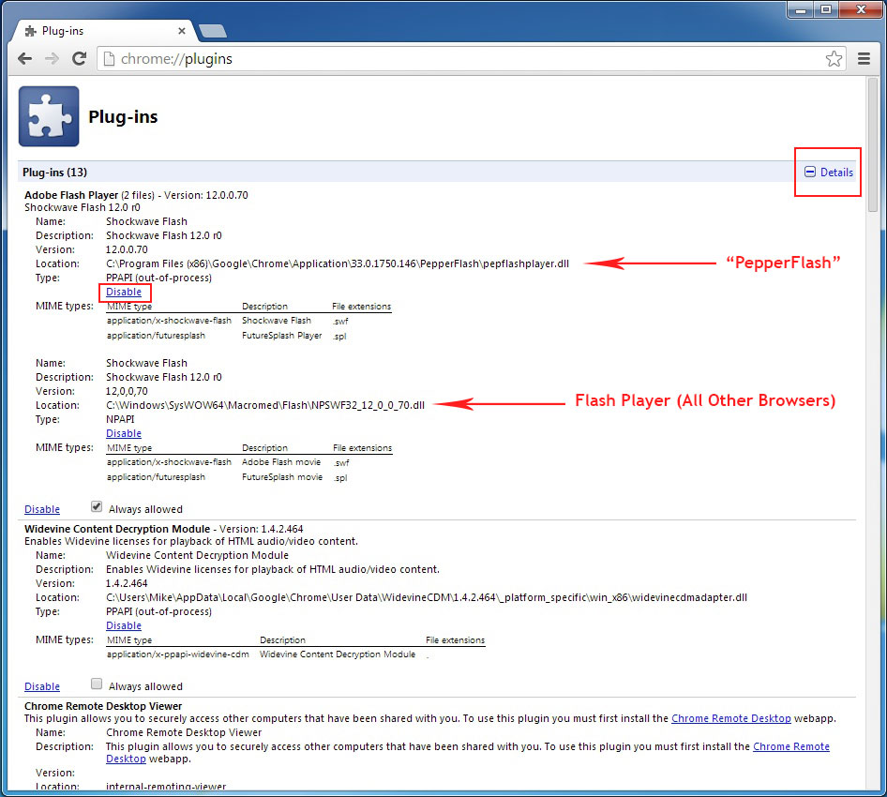Minimize the Chrome window
The image size is (887, 797).
tap(801, 10)
